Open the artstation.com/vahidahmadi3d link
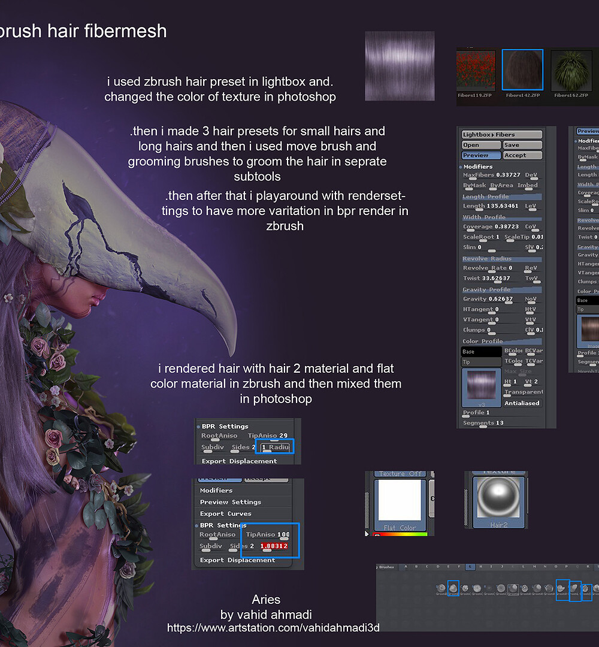 pos(273,628)
